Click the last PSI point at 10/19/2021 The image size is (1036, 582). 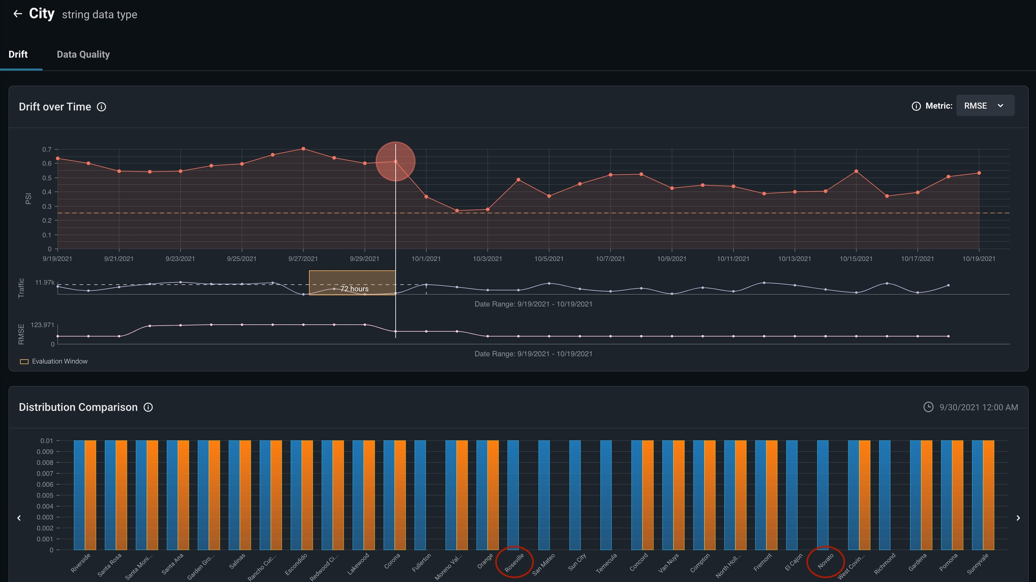pyautogui.click(x=979, y=173)
